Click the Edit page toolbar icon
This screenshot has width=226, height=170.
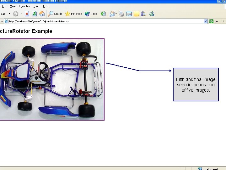[x=129, y=14]
